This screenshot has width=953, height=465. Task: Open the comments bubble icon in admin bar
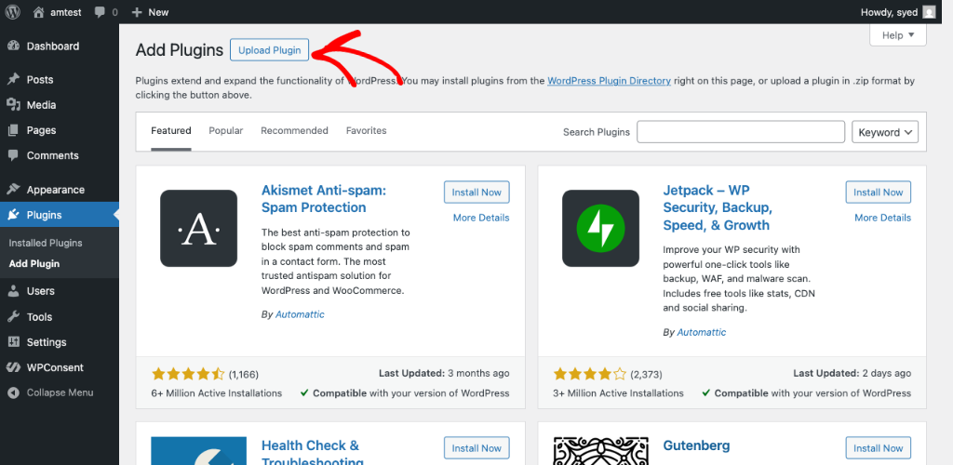(x=101, y=12)
